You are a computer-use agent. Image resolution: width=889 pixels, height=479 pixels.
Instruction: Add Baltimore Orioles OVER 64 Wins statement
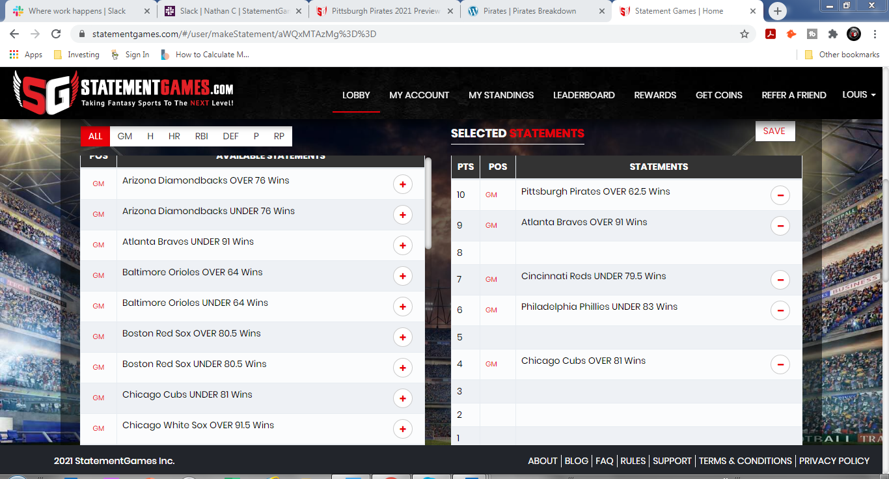point(403,276)
